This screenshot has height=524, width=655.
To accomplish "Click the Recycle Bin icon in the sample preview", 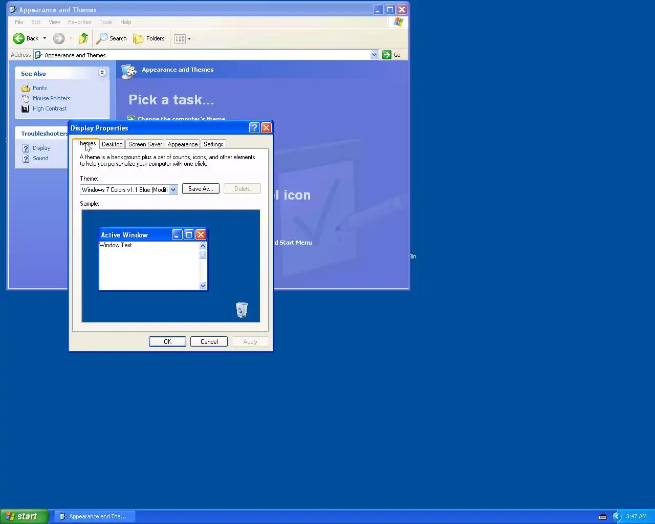I will pyautogui.click(x=242, y=310).
